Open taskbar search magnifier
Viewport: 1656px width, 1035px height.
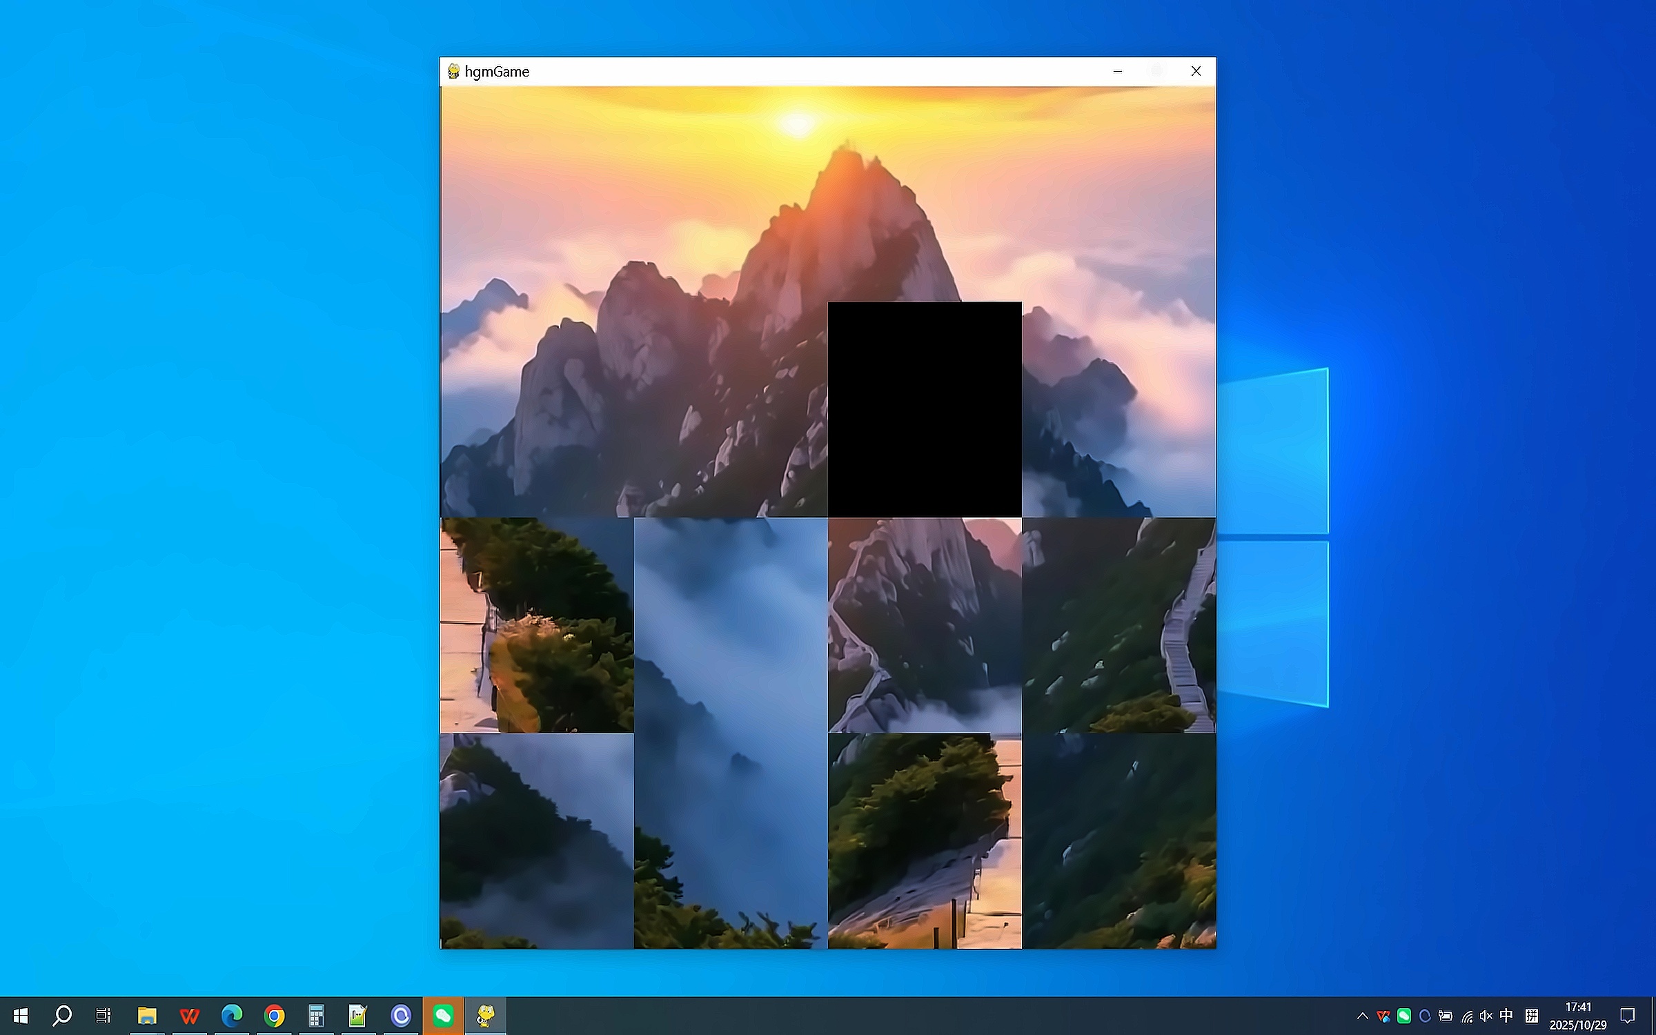62,1016
